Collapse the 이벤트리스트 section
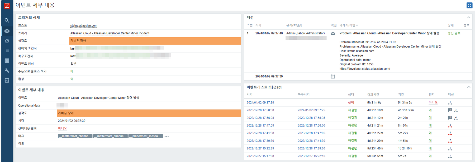The image size is (475, 162). coord(469,87)
